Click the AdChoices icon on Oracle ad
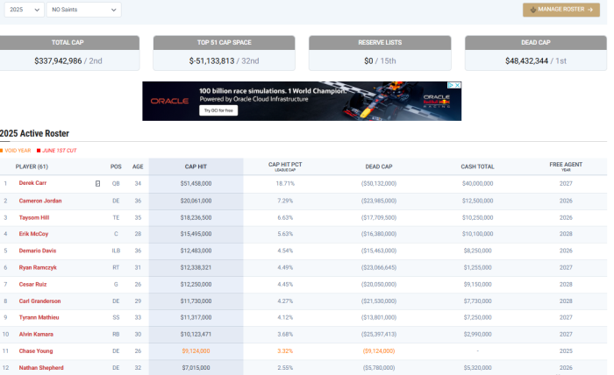The width and height of the screenshot is (614, 375). [450, 86]
